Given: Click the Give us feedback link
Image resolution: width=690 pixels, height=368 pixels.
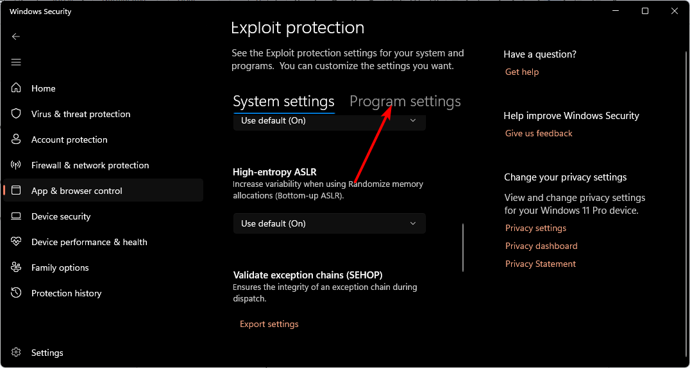Looking at the screenshot, I should pyautogui.click(x=539, y=134).
